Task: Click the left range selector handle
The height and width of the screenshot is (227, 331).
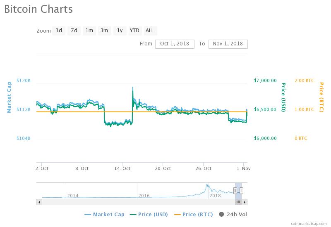Action: [x=235, y=190]
